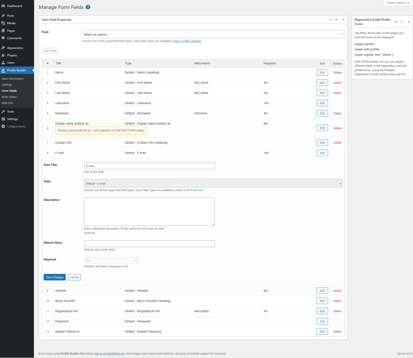Open the Screen Options dropdown

(397, 3)
